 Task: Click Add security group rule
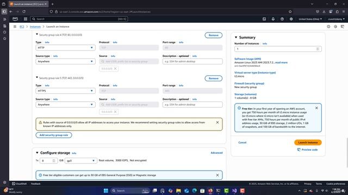54,135
